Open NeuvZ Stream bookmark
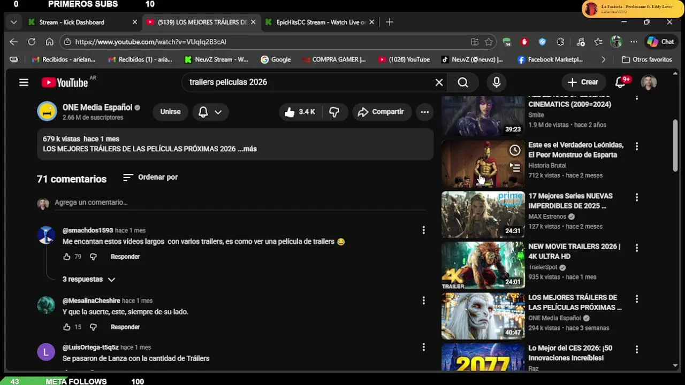Image resolution: width=685 pixels, height=385 pixels. 216,60
